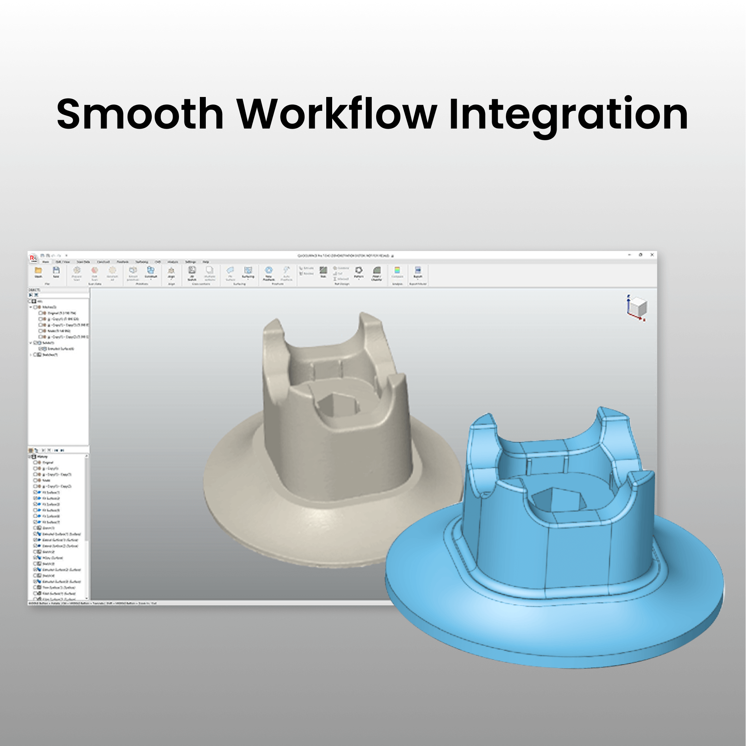Collapse the Meshes(3) tree branch
Image resolution: width=746 pixels, height=746 pixels.
pyautogui.click(x=31, y=307)
